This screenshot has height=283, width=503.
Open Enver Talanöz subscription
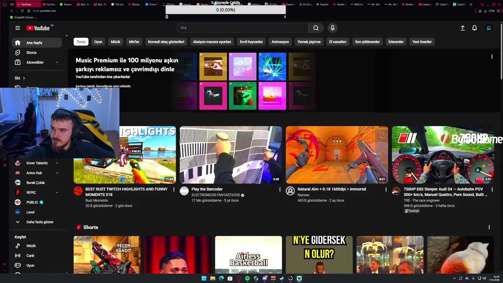click(x=37, y=163)
